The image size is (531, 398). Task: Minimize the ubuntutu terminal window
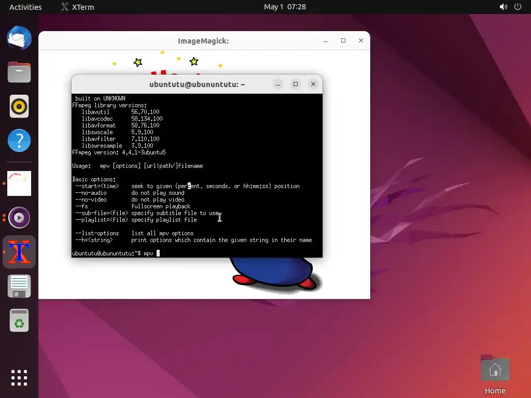(278, 84)
